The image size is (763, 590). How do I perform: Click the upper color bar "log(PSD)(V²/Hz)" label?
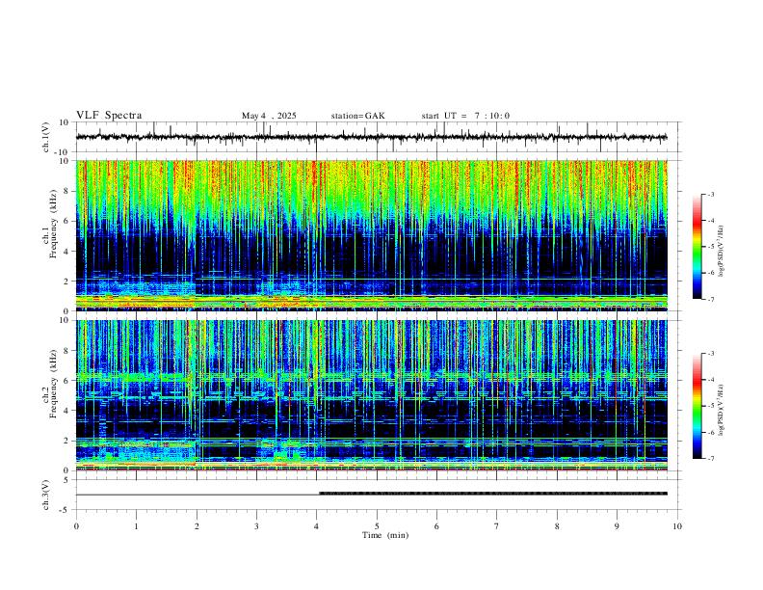(722, 252)
